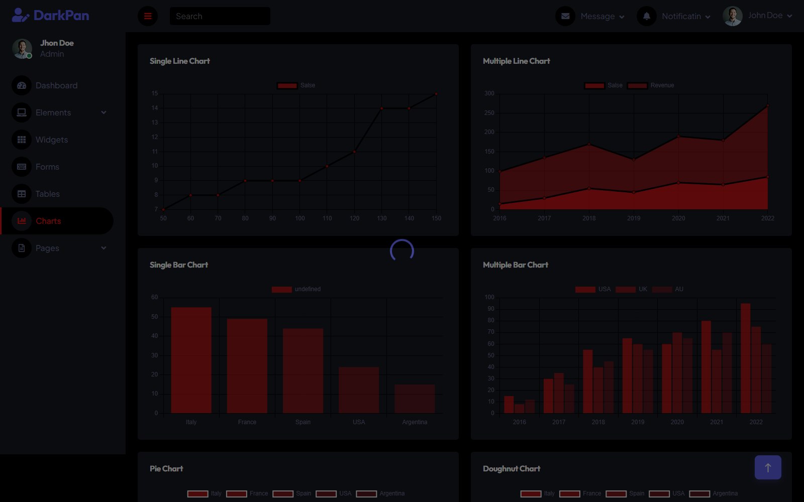
Task: Click Jhon Doe sidebar profile picture
Action: point(22,49)
